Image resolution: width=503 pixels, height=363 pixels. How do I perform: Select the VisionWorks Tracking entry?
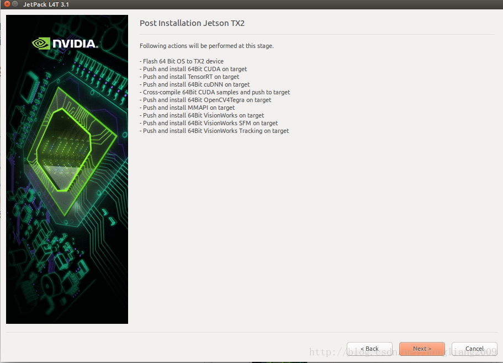pyautogui.click(x=214, y=131)
